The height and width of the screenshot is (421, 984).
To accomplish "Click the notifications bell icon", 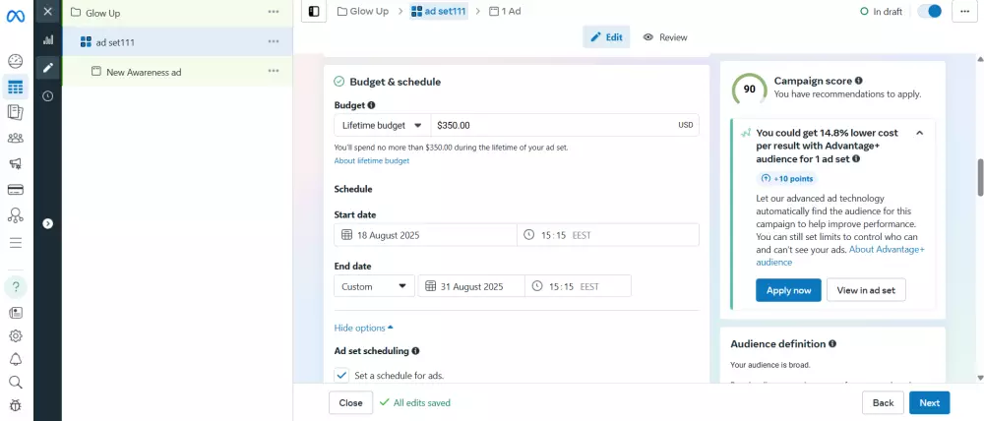I will tap(16, 359).
